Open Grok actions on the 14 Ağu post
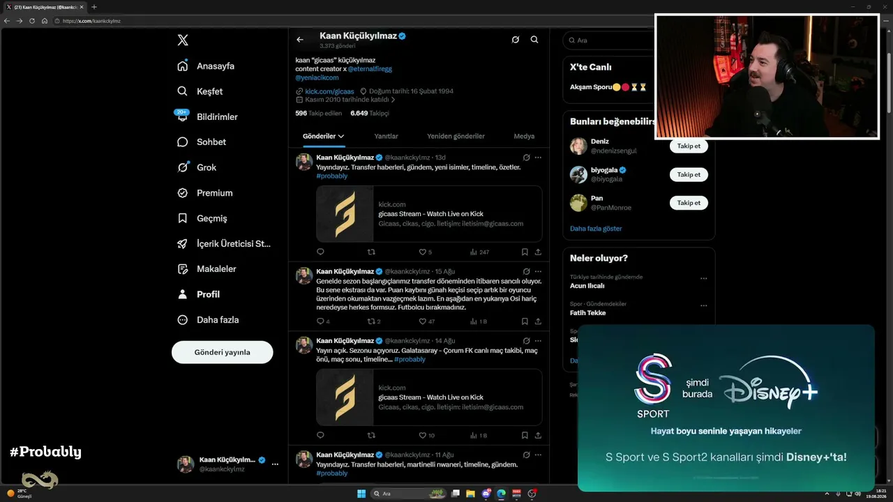This screenshot has height=502, width=893. [x=527, y=341]
